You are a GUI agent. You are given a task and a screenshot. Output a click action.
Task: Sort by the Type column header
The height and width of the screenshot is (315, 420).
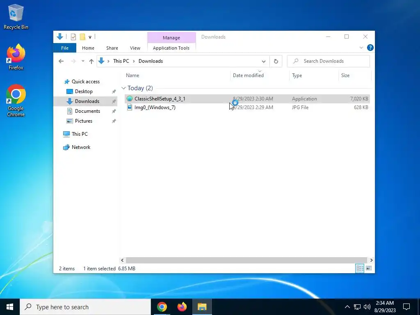click(x=314, y=75)
